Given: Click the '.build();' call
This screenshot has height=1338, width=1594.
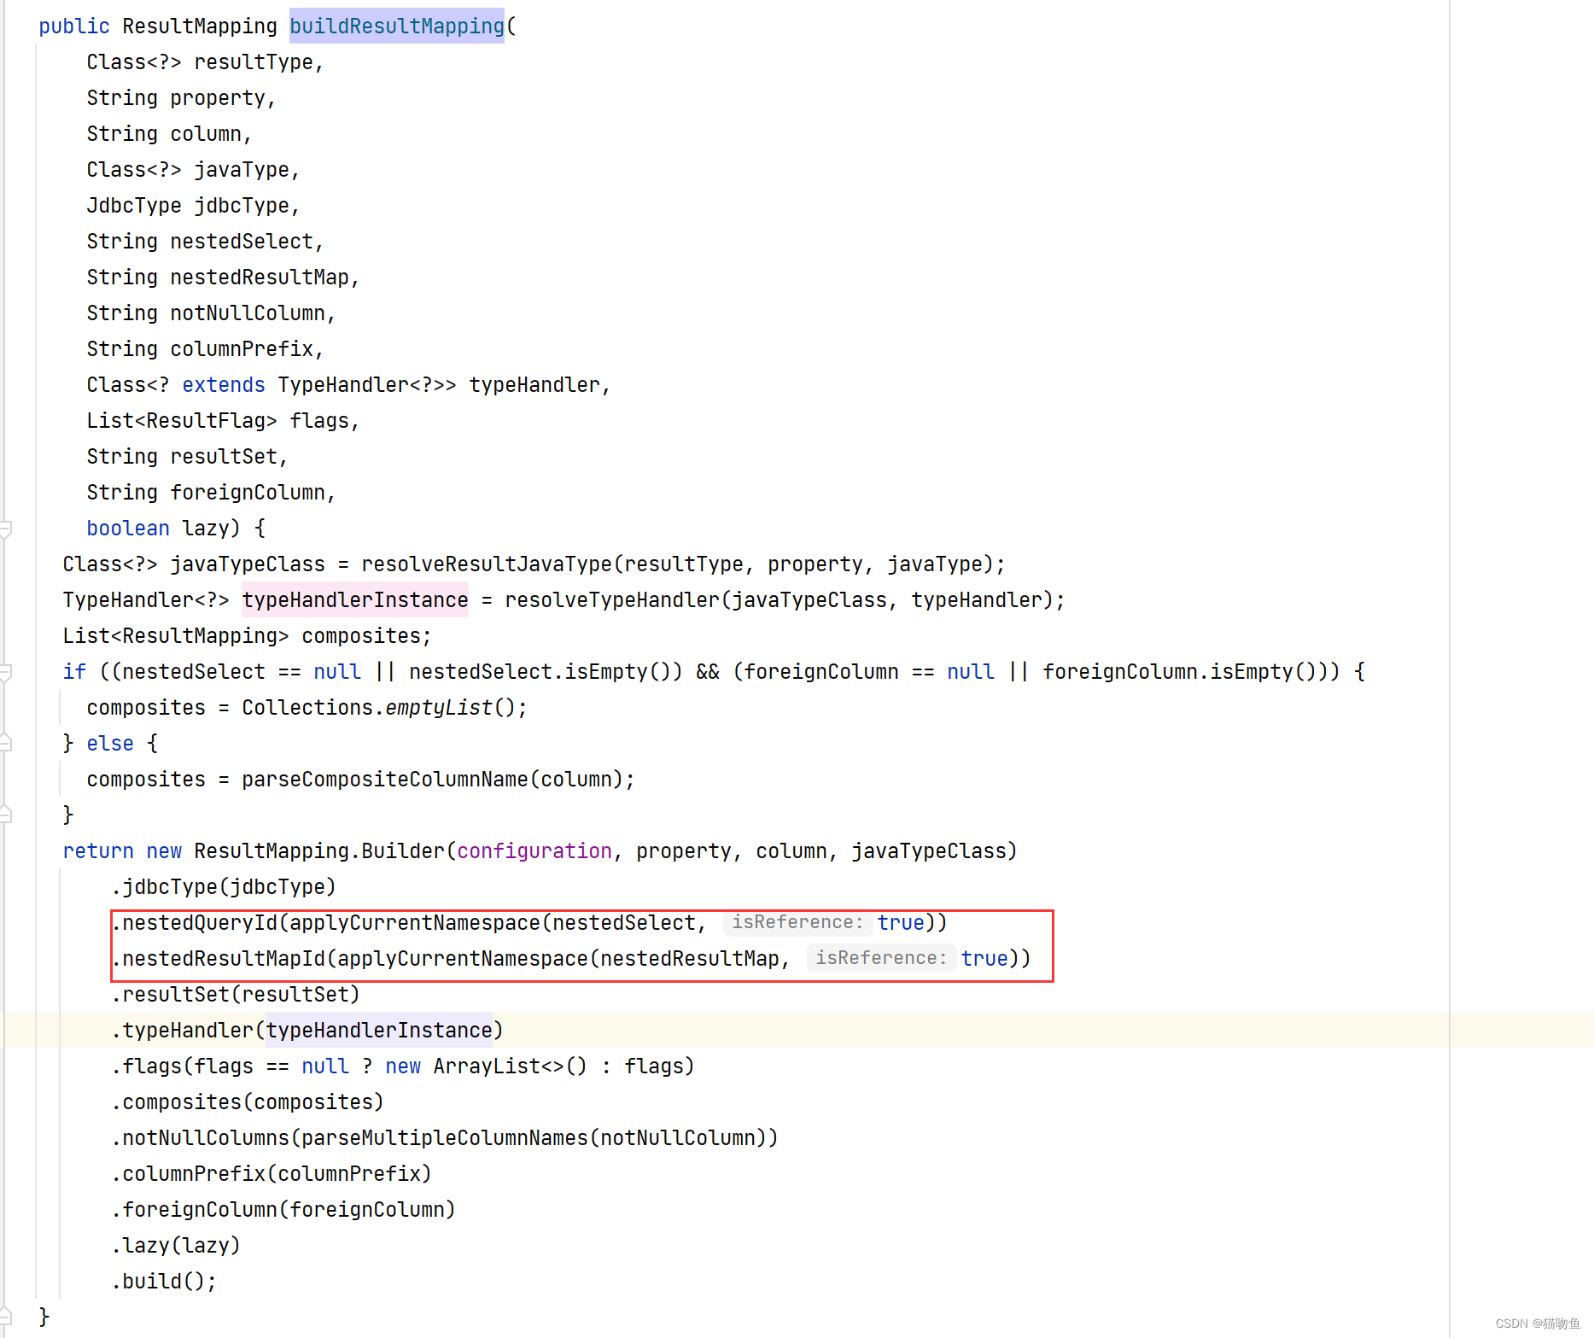Looking at the screenshot, I should tap(164, 1282).
